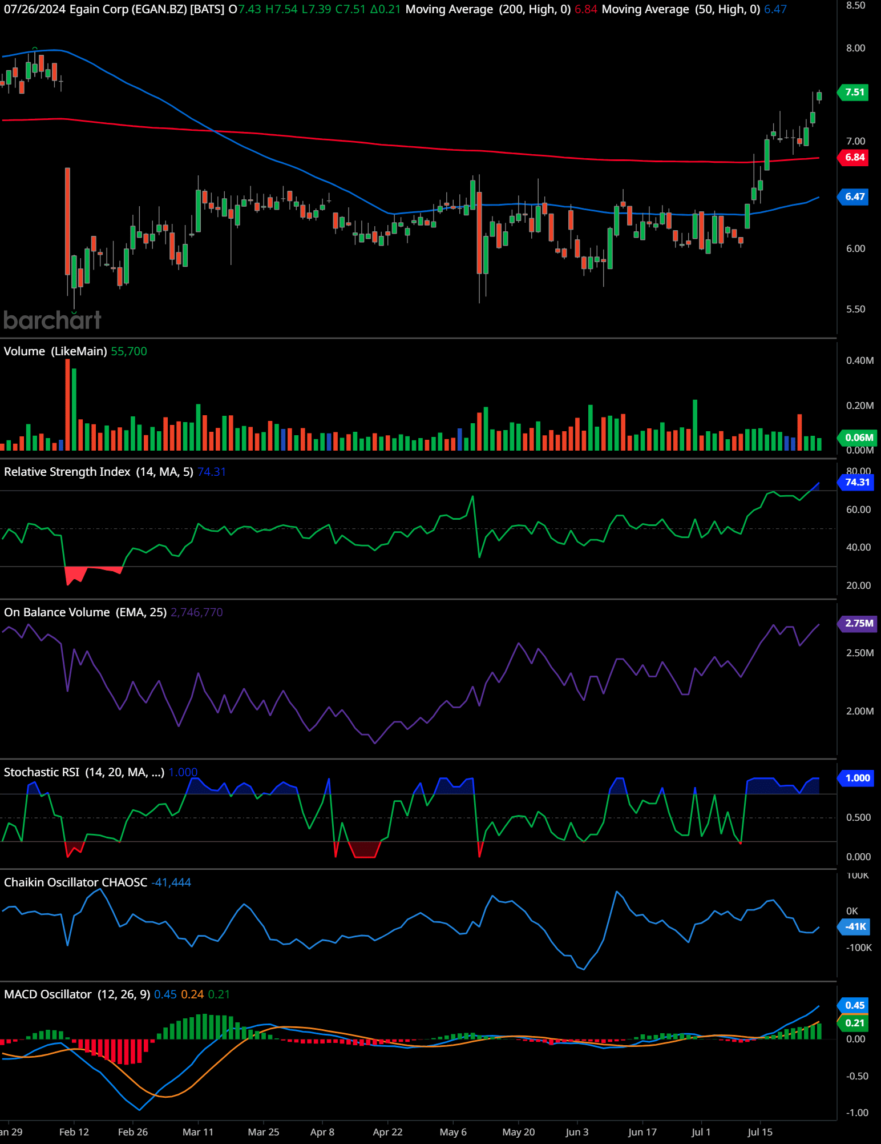Click the 2,746,770 OBV reading

pyautogui.click(x=197, y=612)
